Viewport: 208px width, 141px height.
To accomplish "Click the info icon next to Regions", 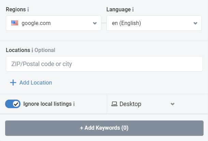I will (x=28, y=10).
